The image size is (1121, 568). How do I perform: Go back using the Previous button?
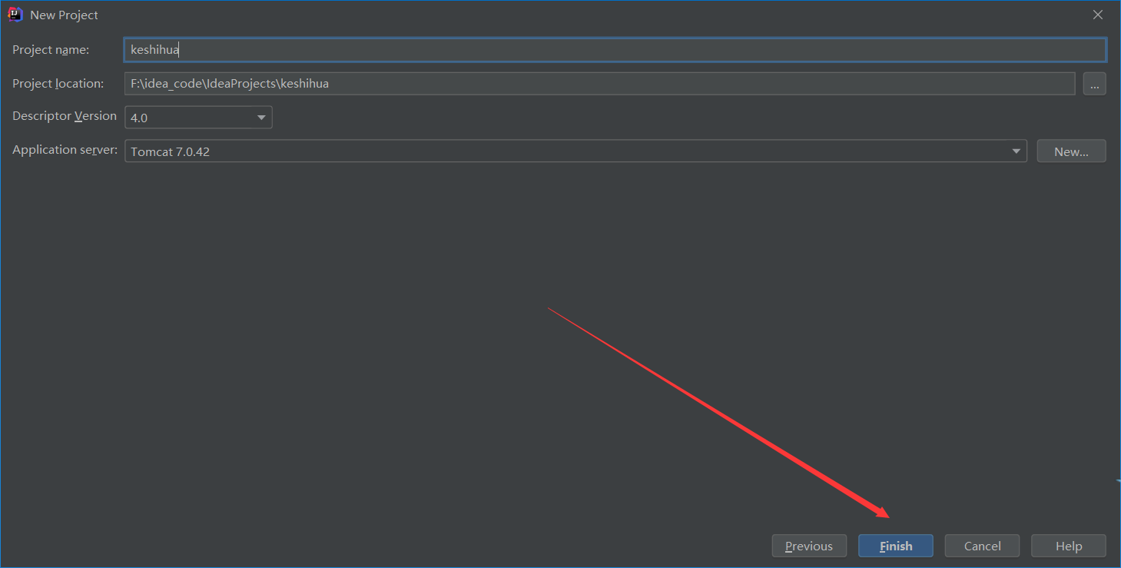(809, 546)
